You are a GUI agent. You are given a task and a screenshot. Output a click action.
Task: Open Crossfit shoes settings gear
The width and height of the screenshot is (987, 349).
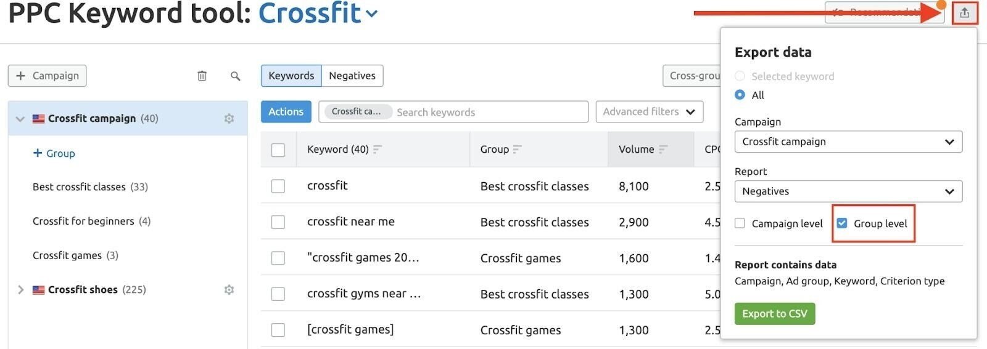[229, 289]
